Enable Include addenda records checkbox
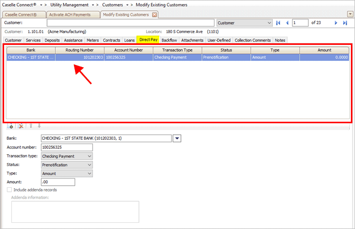 (9, 190)
